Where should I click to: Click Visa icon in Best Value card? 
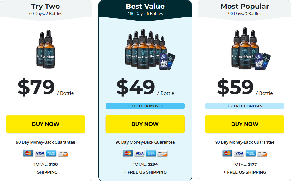(x=139, y=153)
